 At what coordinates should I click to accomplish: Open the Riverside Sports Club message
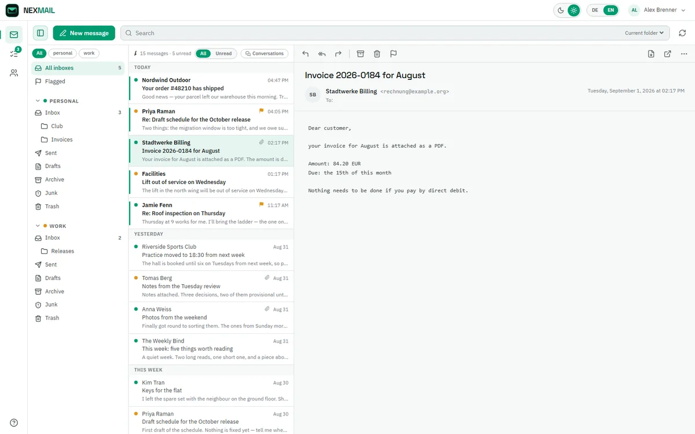[211, 255]
